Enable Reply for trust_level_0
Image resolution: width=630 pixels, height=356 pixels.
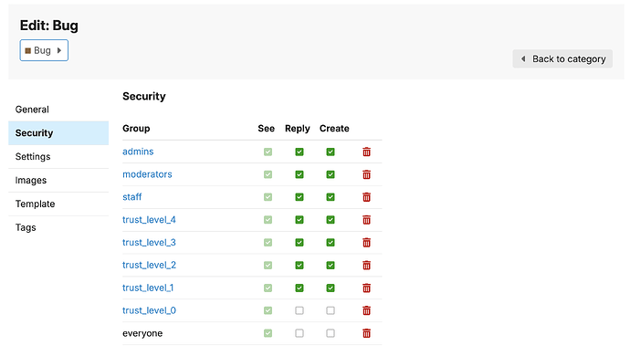click(x=299, y=310)
